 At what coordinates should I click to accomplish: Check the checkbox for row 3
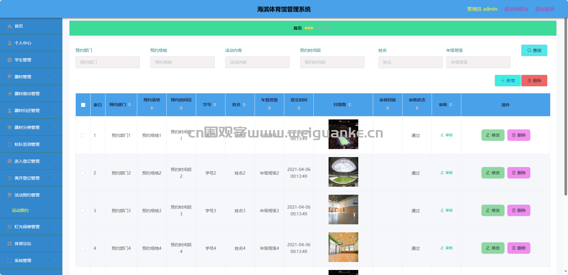tap(83, 211)
